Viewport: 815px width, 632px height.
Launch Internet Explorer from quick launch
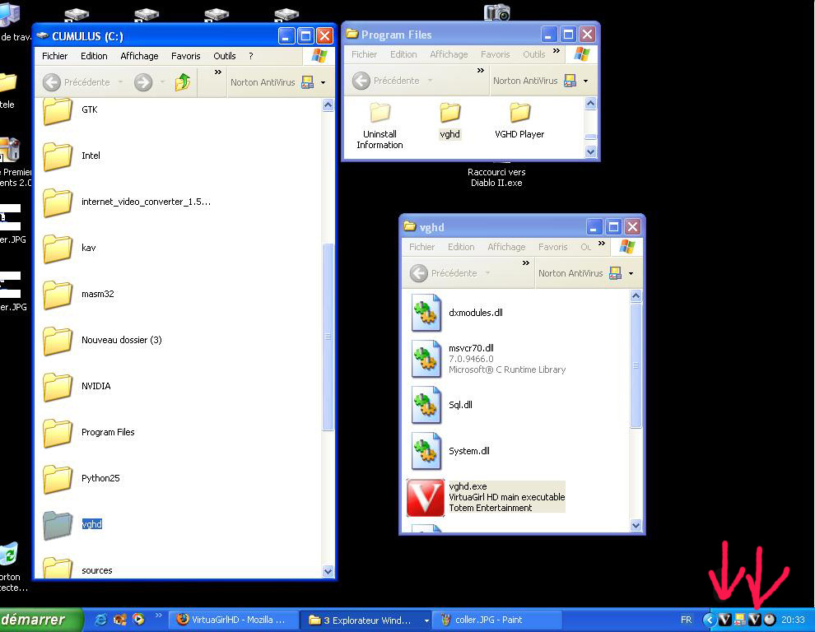(100, 620)
